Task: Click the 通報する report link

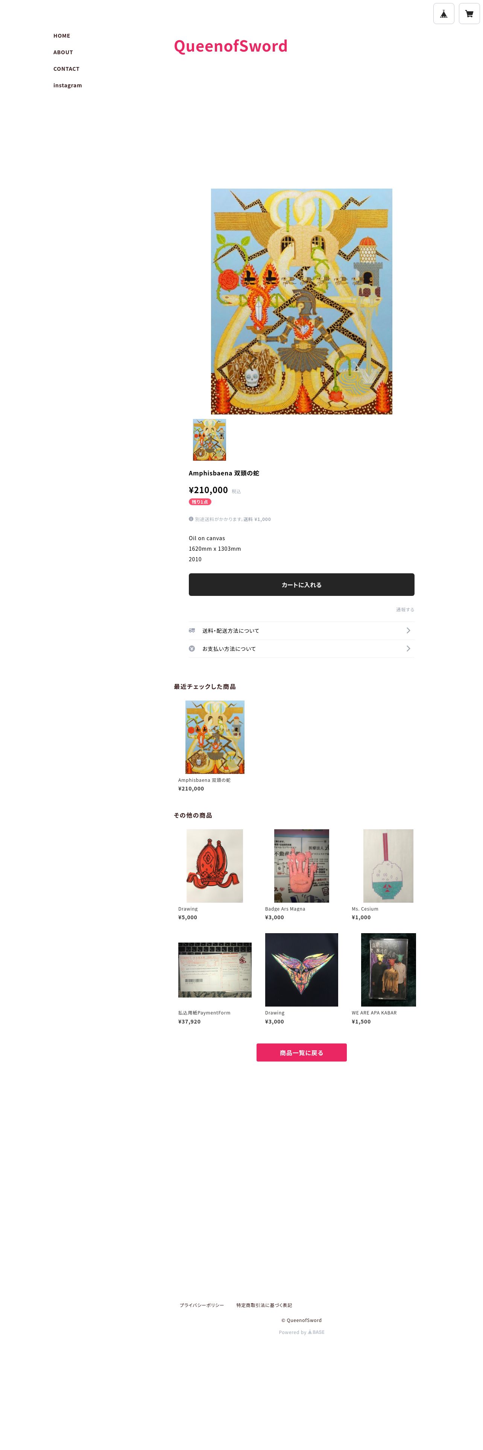Action: [x=405, y=609]
